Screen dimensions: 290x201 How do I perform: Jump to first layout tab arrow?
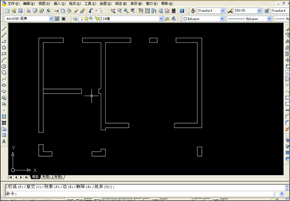(x=11, y=177)
